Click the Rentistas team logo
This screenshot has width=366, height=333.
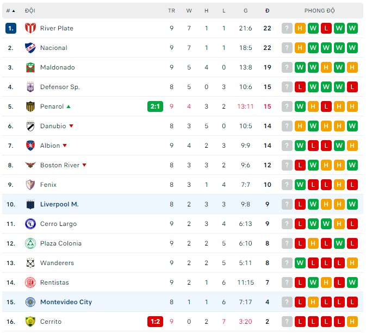(x=30, y=282)
